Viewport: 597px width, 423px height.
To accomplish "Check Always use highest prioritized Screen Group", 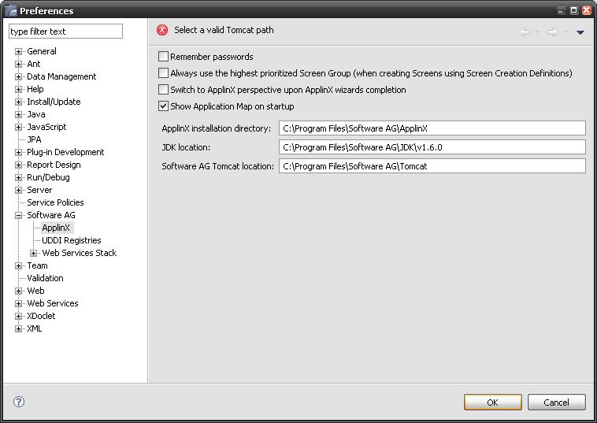I will [x=163, y=72].
